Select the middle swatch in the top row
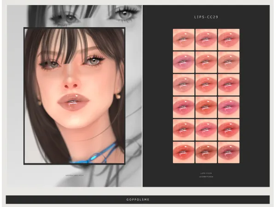The width and height of the screenshot is (276, 207). tap(206, 40)
